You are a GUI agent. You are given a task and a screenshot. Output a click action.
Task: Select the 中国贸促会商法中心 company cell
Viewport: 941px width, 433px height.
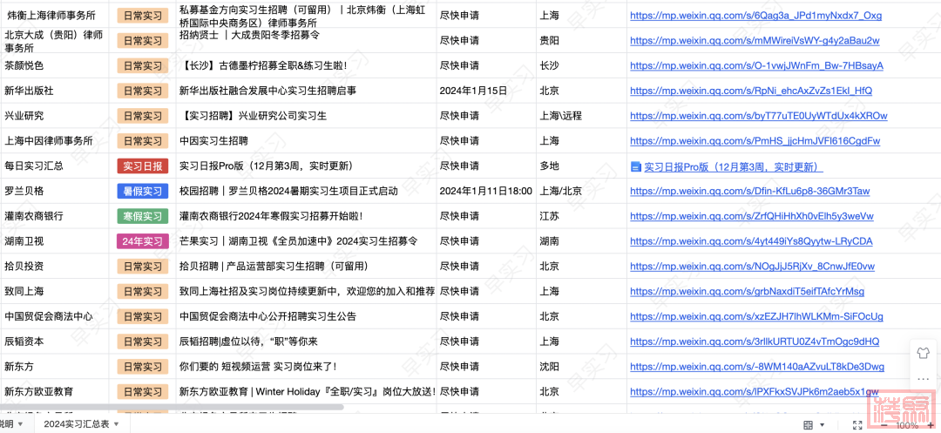[54, 316]
